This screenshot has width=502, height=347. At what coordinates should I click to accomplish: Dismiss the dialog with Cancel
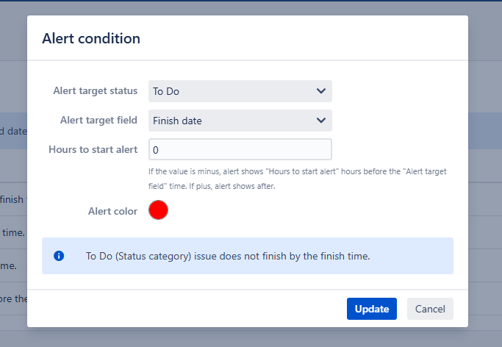pyautogui.click(x=430, y=309)
